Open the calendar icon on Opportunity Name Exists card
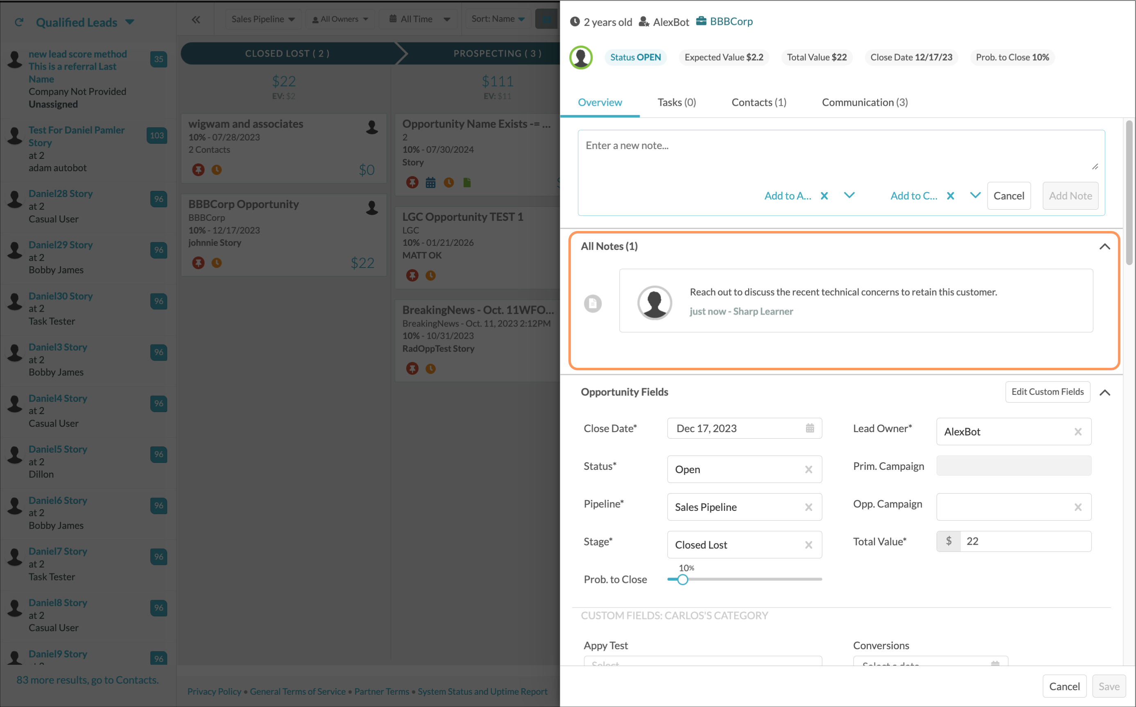Image resolution: width=1136 pixels, height=707 pixels. 430,182
